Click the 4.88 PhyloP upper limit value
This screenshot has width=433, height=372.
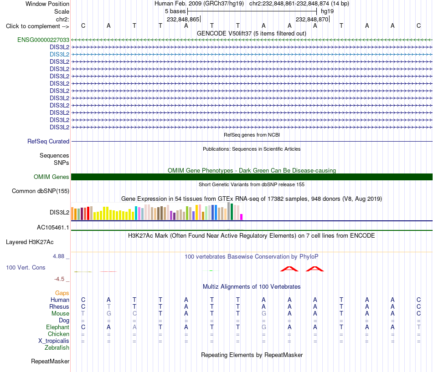[58, 256]
